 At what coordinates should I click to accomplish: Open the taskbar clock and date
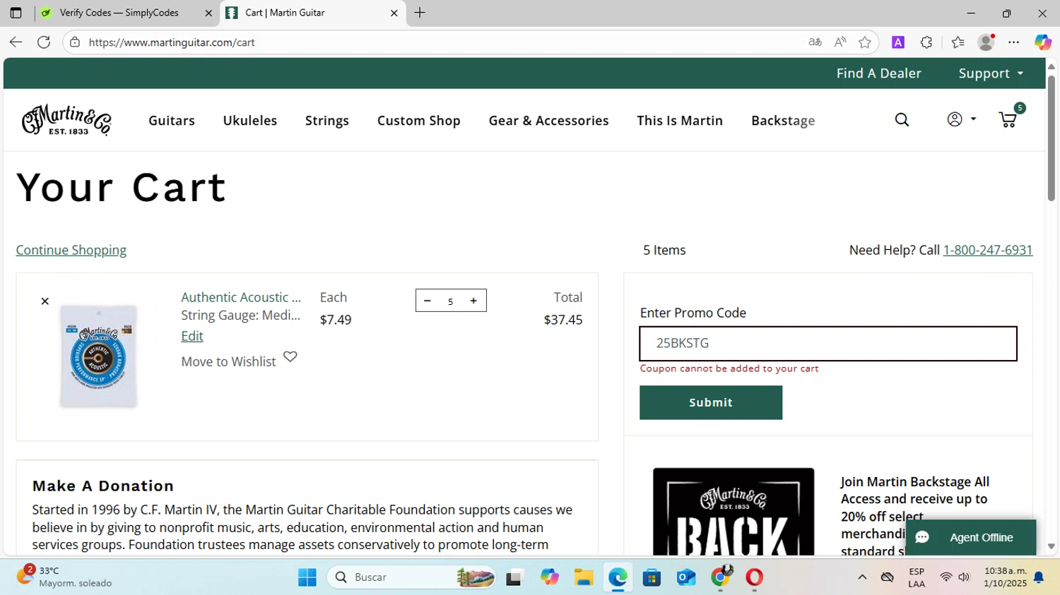(1005, 577)
